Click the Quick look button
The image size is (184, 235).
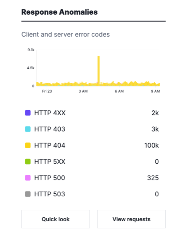[56, 219]
